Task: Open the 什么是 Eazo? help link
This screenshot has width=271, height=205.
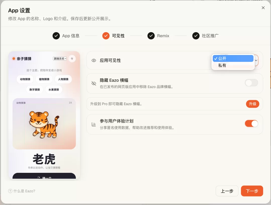Action: (22, 191)
